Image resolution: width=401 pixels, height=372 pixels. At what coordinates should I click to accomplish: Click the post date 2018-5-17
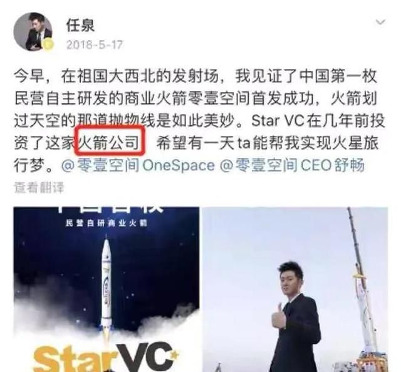(95, 45)
